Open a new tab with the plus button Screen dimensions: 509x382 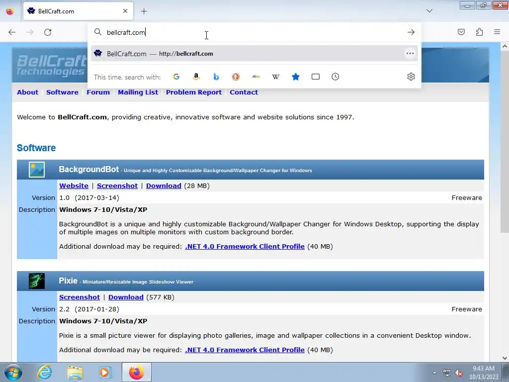tap(144, 11)
